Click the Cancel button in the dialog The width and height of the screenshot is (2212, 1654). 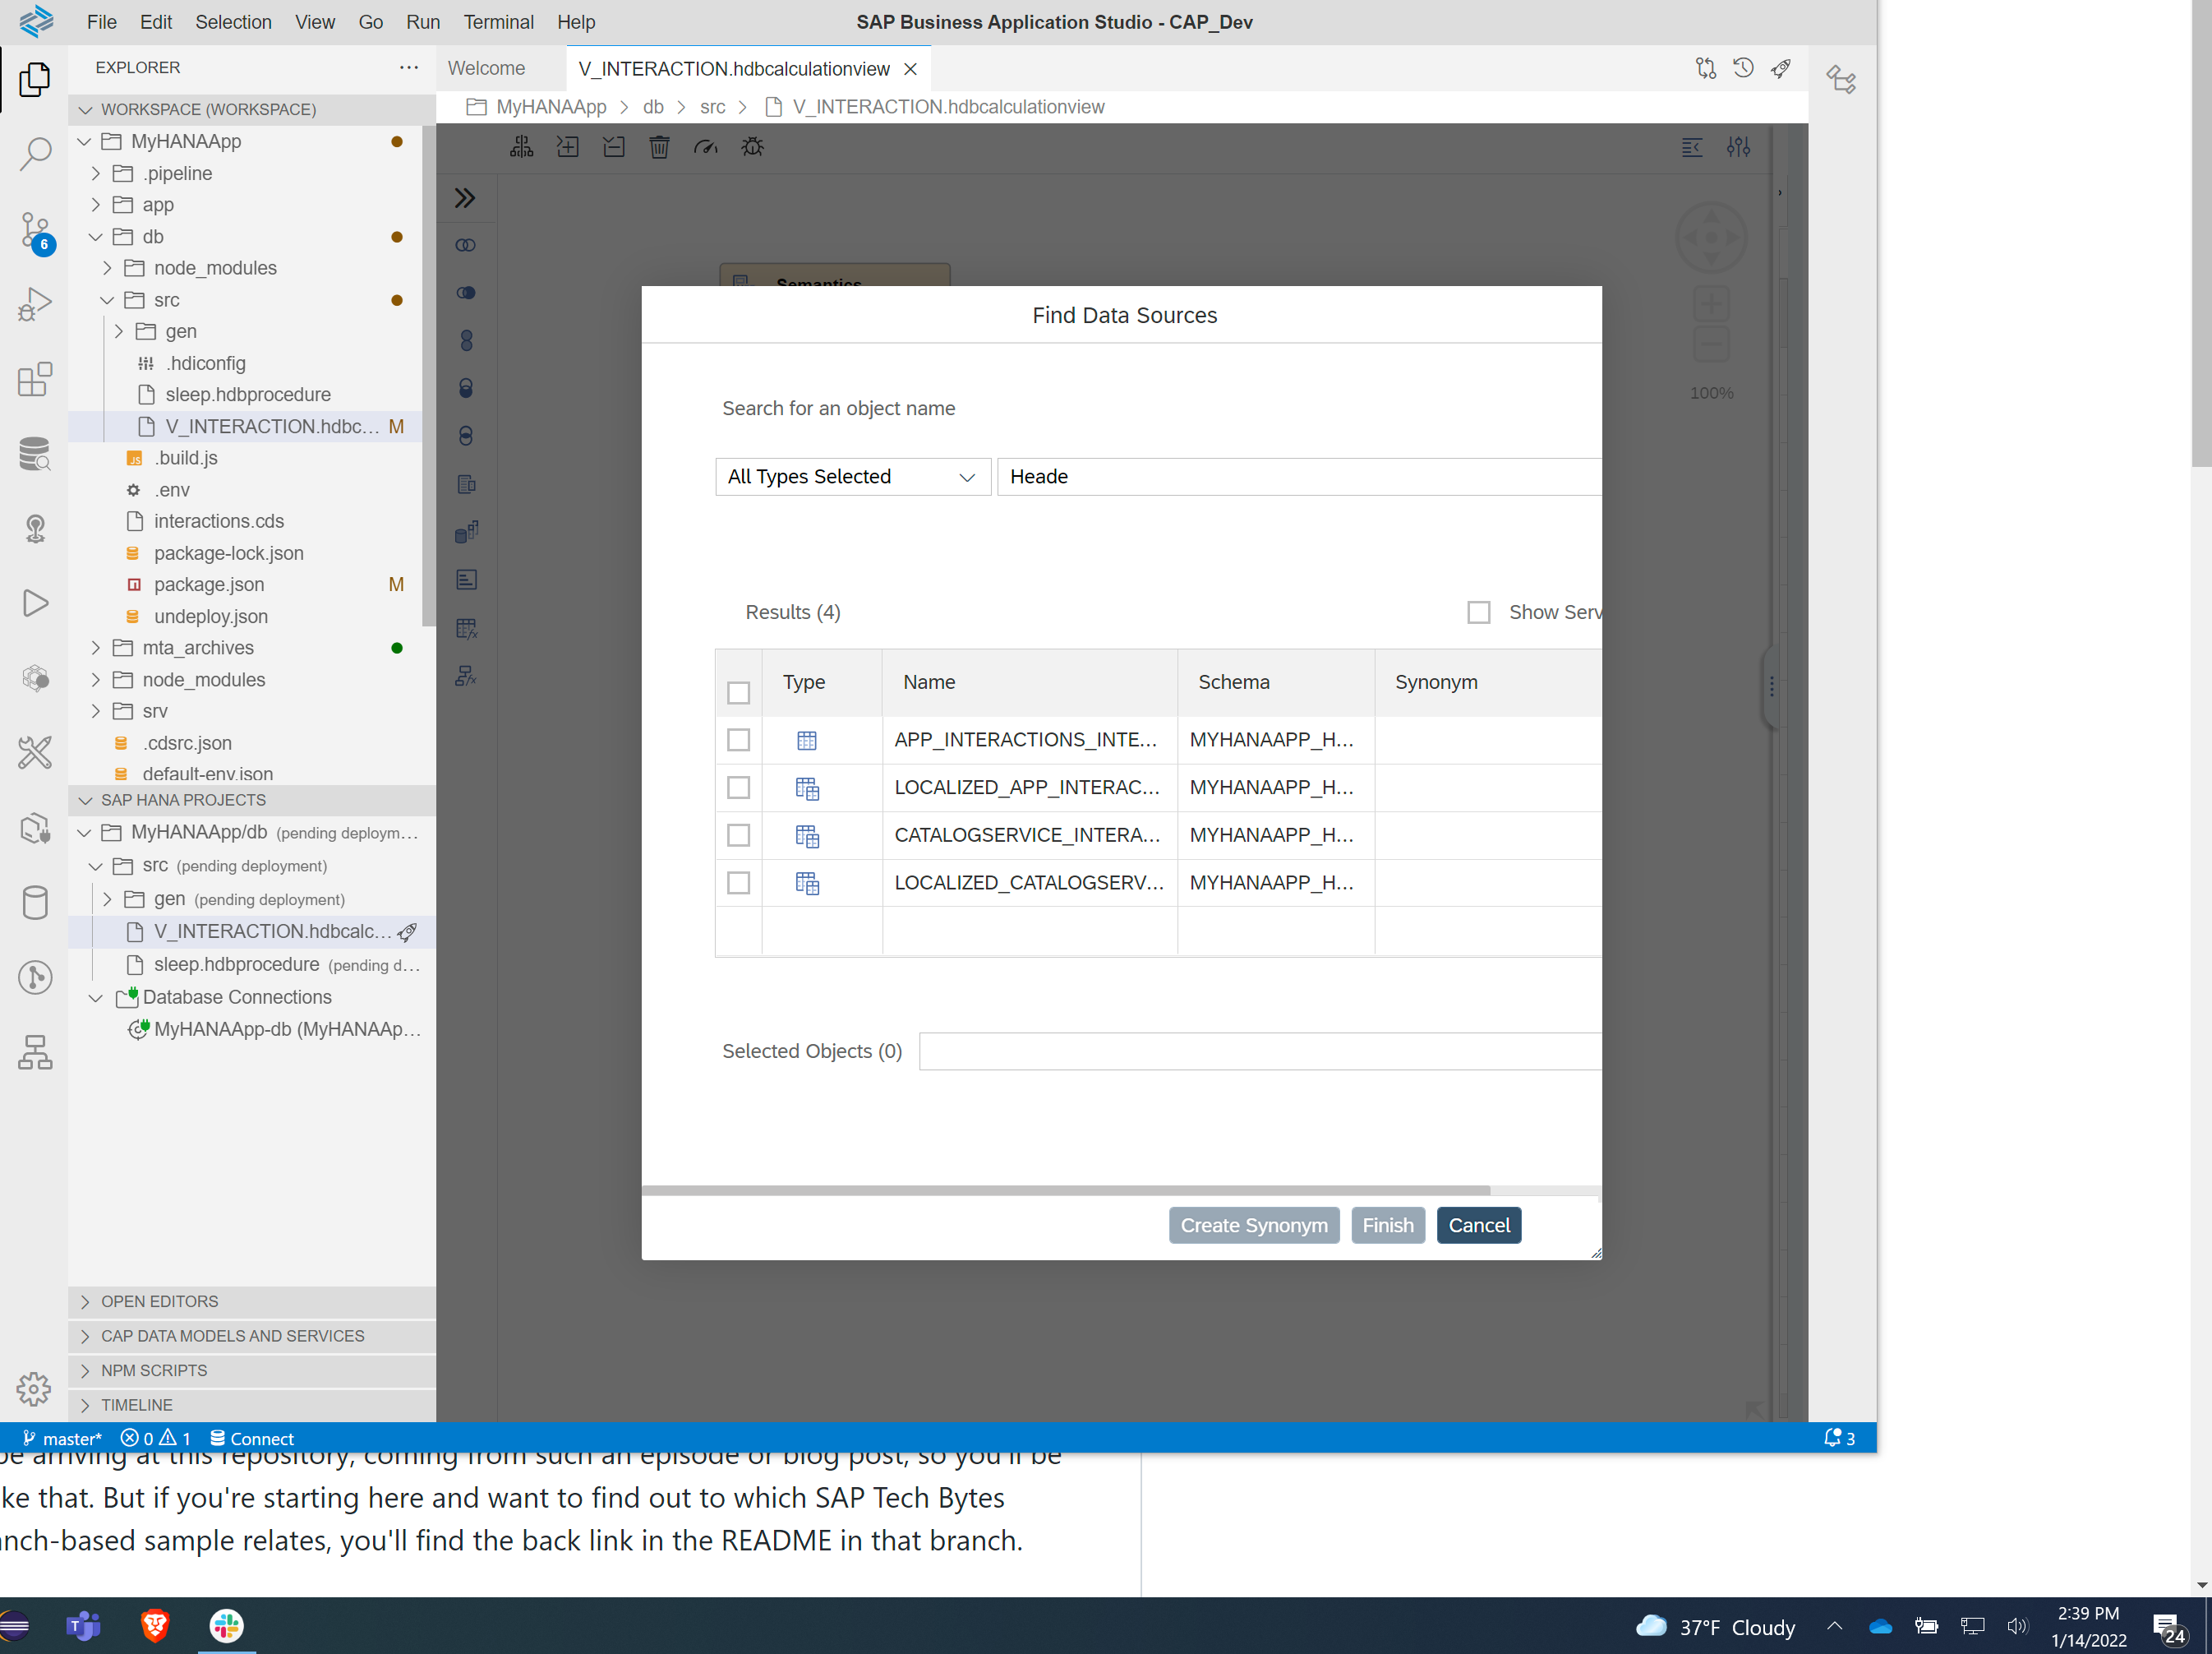(1478, 1225)
